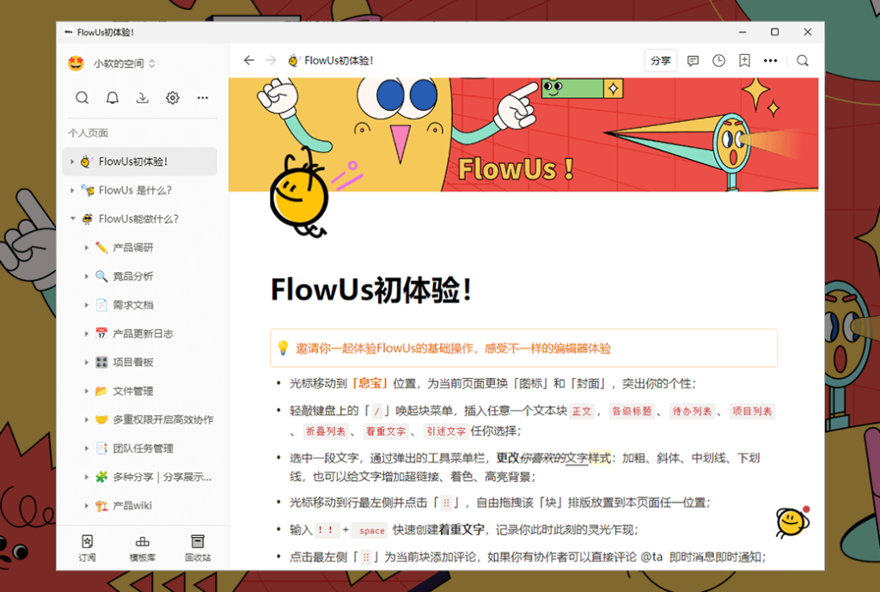Go back with the left arrow

click(249, 60)
